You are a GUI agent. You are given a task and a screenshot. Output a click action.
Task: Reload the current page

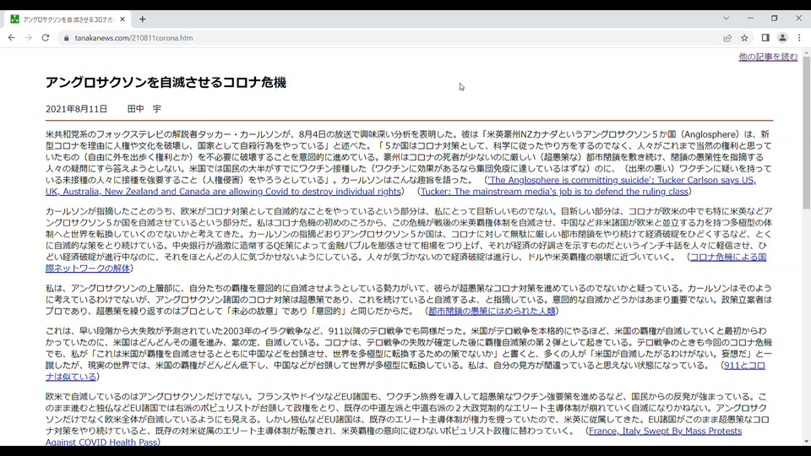coord(46,38)
